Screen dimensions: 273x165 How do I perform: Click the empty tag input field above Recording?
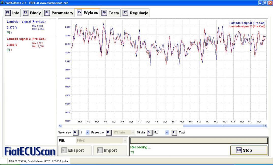[199, 141]
